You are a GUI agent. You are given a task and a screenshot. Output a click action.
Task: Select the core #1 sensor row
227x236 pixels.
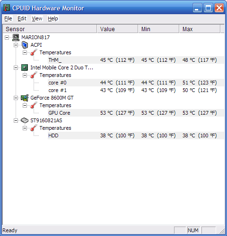click(x=136, y=90)
